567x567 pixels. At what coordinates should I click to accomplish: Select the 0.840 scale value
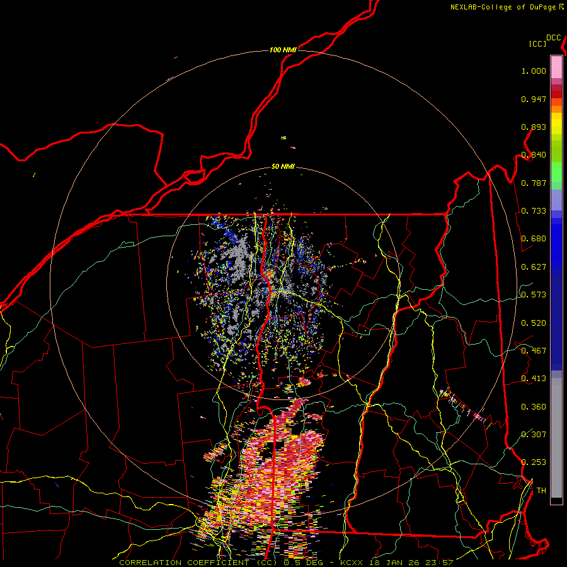(534, 155)
